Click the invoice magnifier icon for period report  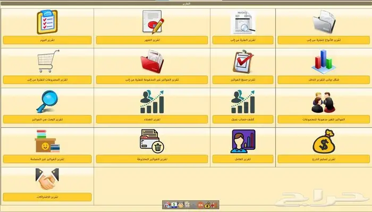click(243, 22)
